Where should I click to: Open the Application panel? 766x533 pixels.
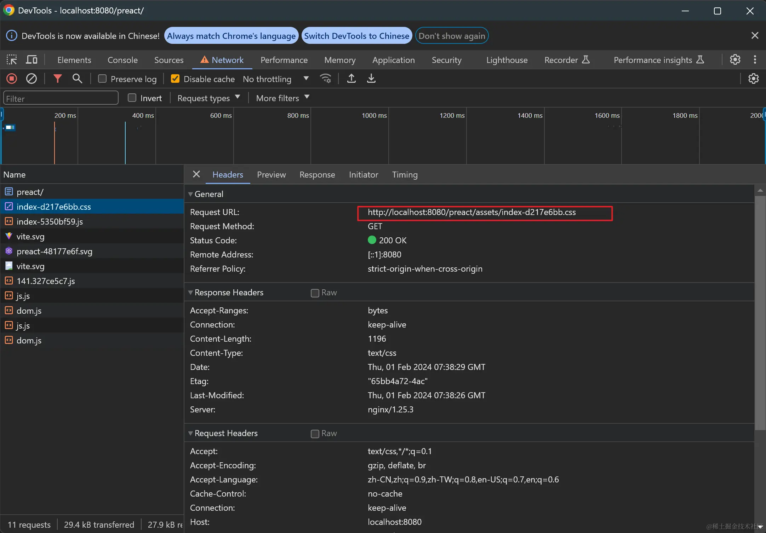point(393,60)
